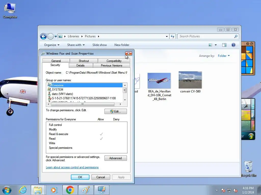
Task: Click the horizontal scrollbar right arrow
Action: point(120,104)
